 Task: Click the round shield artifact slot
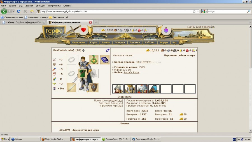(94, 87)
